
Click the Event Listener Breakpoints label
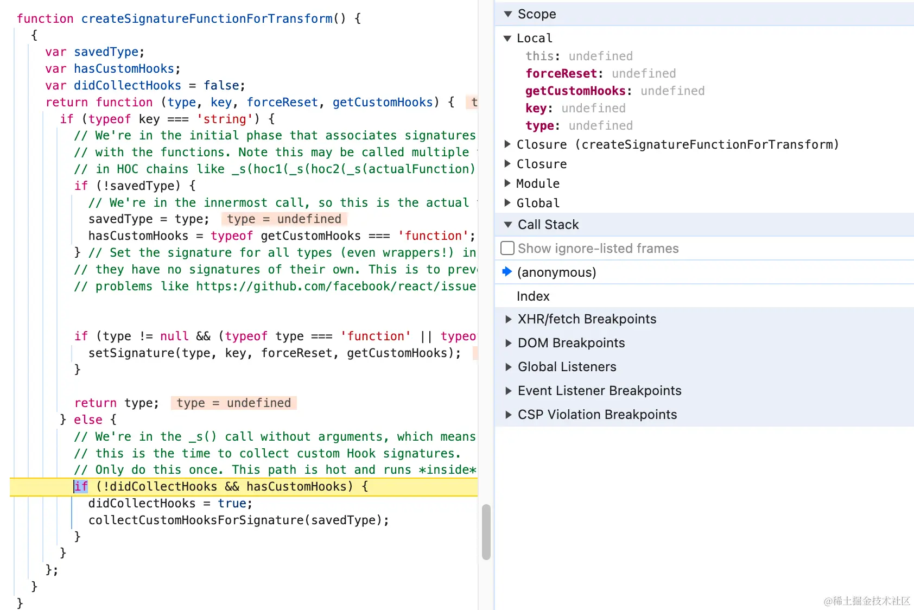click(x=599, y=391)
